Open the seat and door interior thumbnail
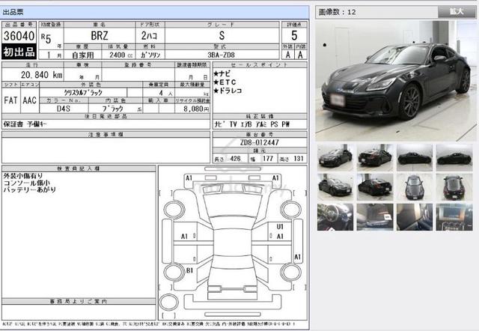The width and height of the screenshot is (479, 331). [x=415, y=217]
